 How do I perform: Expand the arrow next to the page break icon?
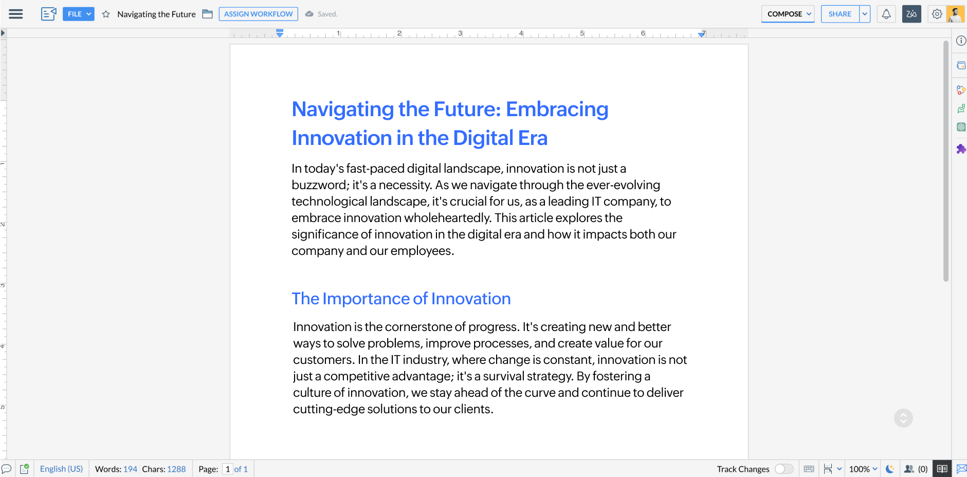point(840,469)
